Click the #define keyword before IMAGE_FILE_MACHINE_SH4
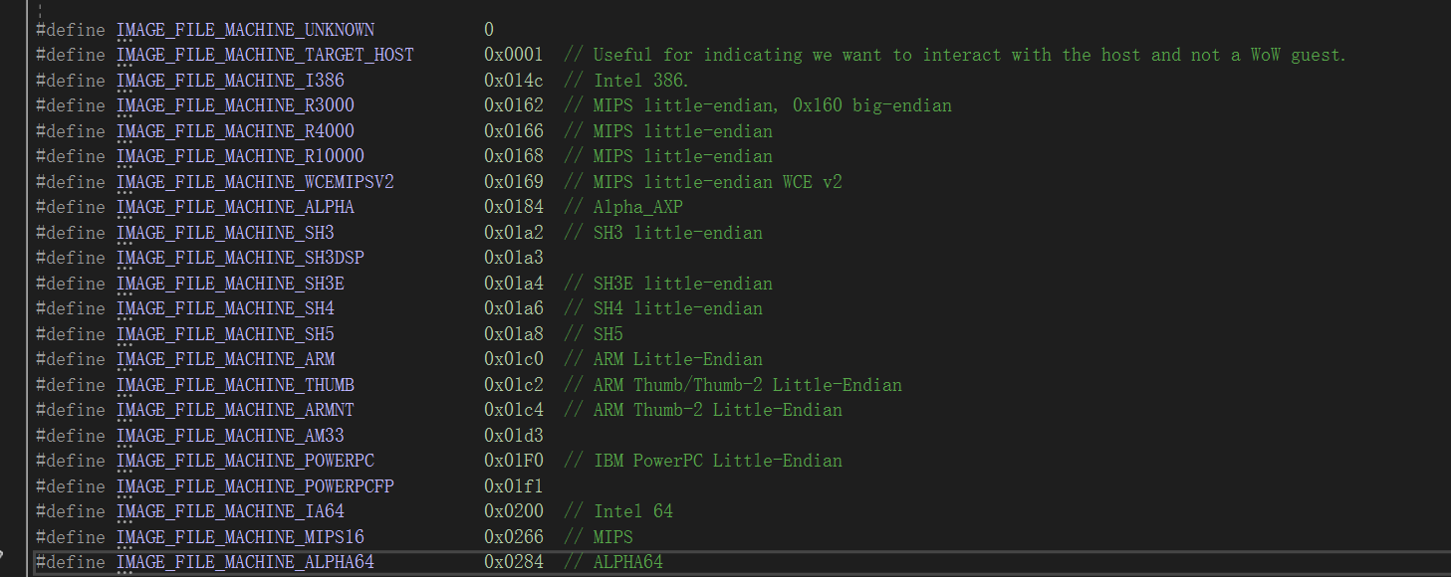Image resolution: width=1451 pixels, height=577 pixels. pos(70,308)
